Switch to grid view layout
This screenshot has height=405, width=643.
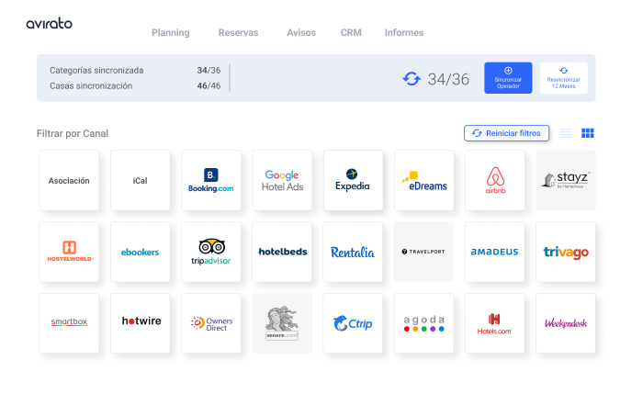click(x=588, y=133)
